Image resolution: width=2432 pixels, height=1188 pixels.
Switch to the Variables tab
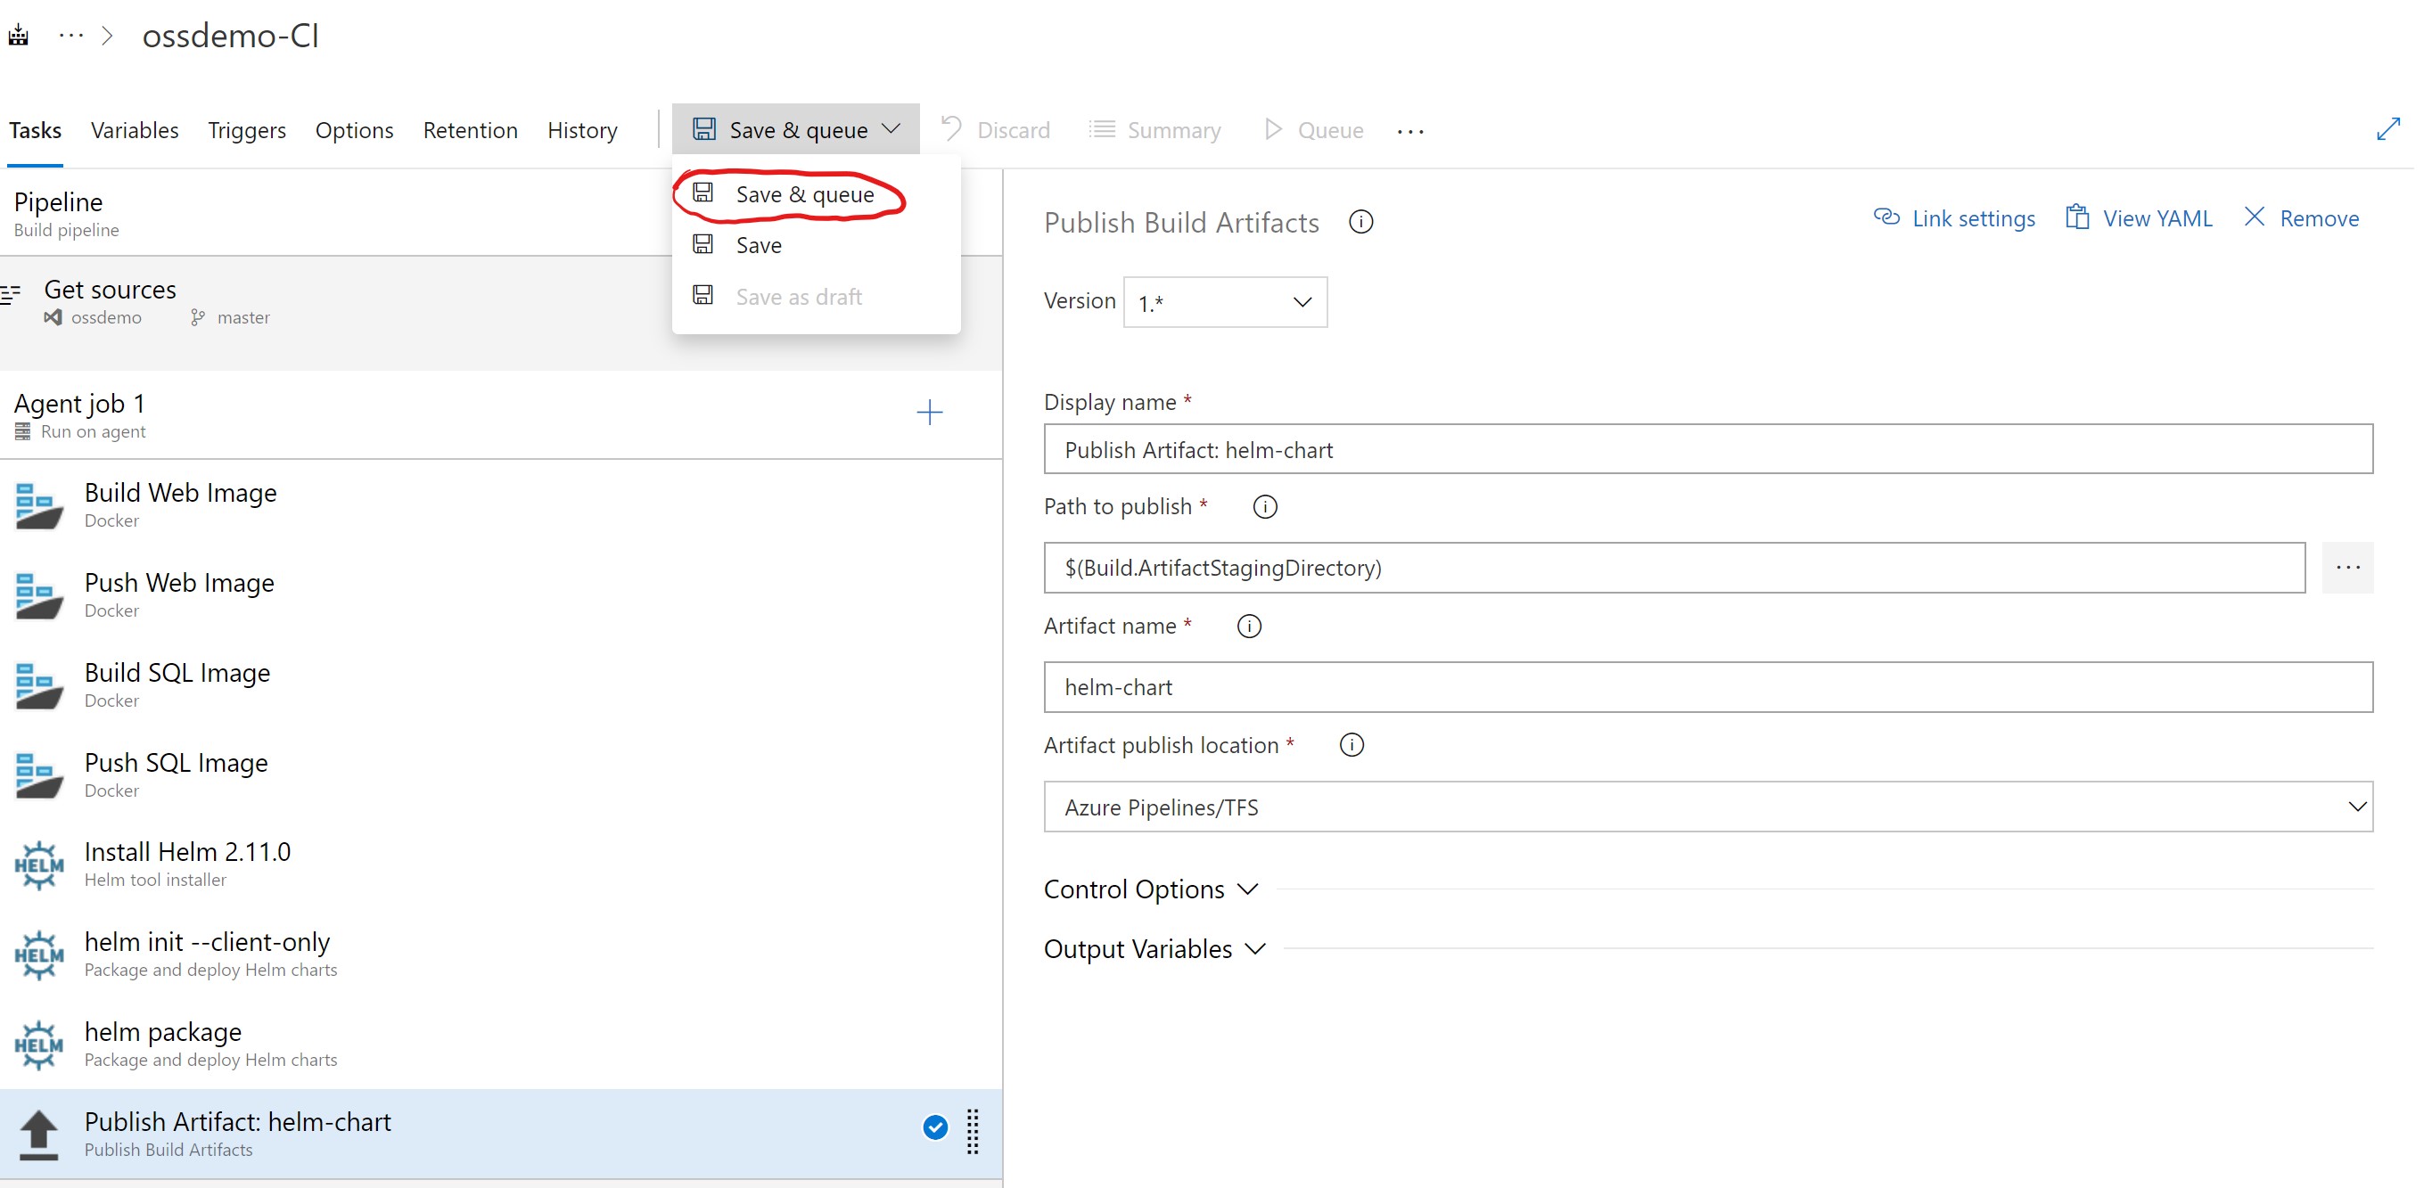pos(134,130)
